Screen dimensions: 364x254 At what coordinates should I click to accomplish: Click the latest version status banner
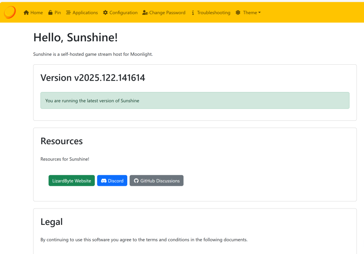(195, 101)
